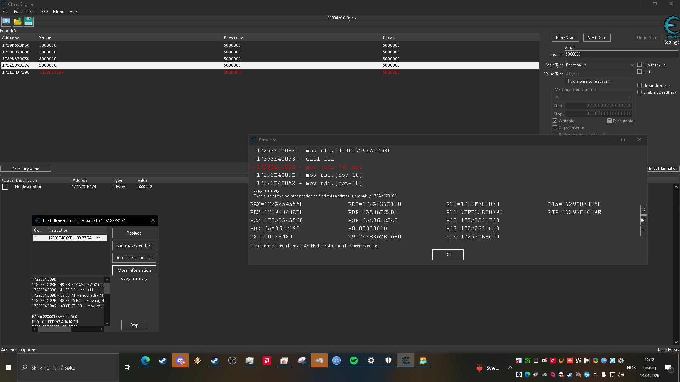Toggle the Writable checkbox
Viewport: 680px width, 382px height.
click(555, 121)
